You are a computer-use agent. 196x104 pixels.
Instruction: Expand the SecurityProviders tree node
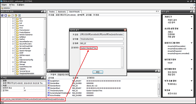click(x=13, y=44)
